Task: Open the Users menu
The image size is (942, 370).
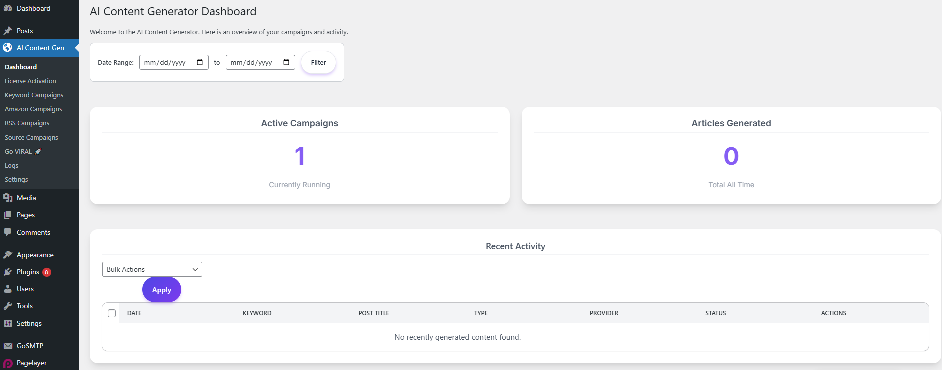Action: [39, 289]
